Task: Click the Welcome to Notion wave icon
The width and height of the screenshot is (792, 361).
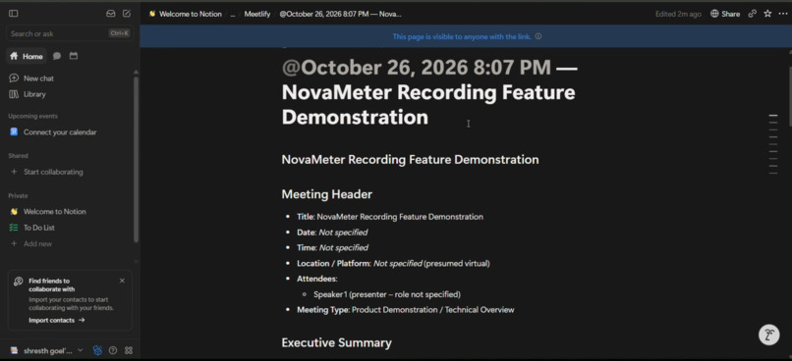Action: 14,212
